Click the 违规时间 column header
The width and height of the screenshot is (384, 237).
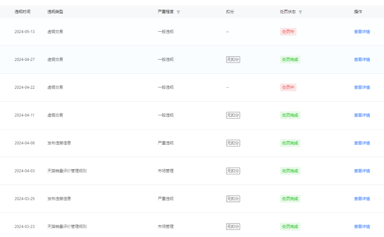click(23, 12)
